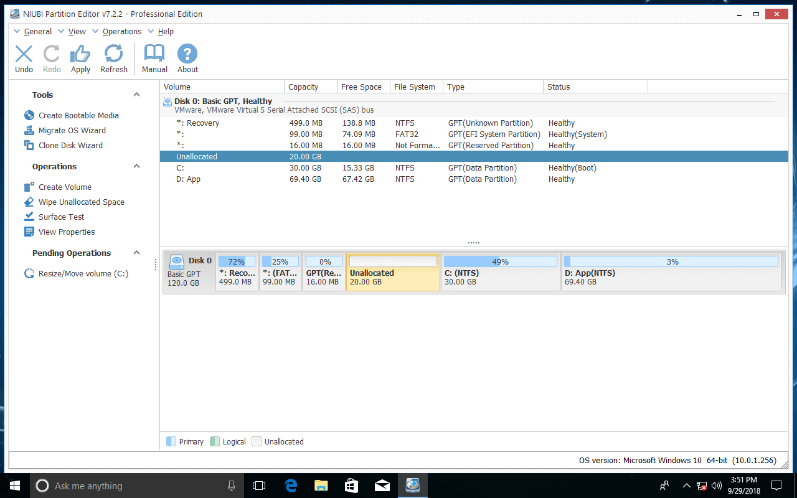Sort by the Free Space column header
Image resolution: width=797 pixels, height=498 pixels.
coord(364,87)
